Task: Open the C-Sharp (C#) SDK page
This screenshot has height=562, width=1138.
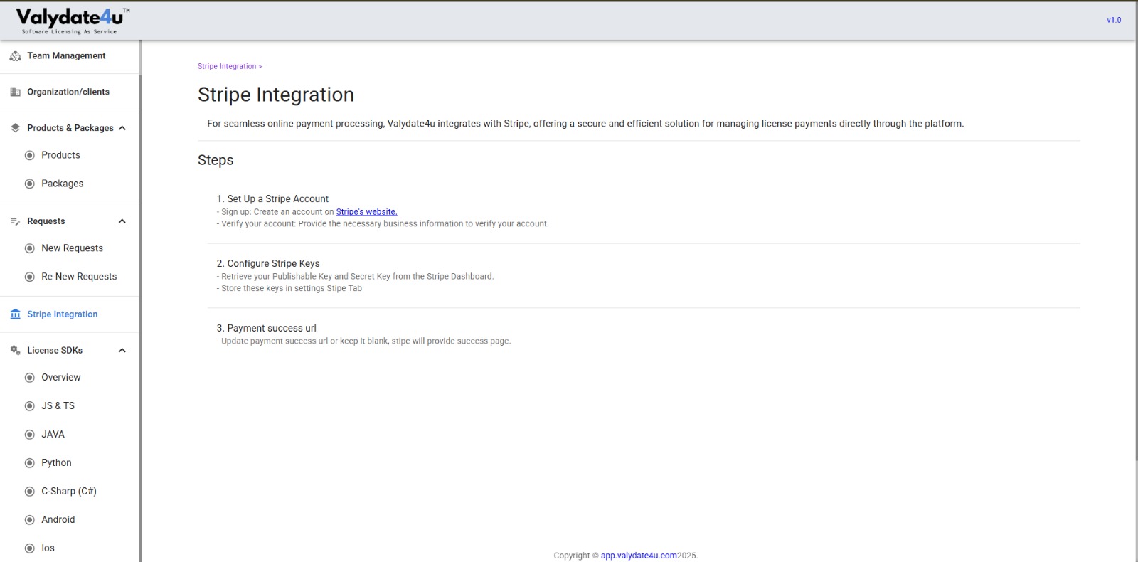Action: pyautogui.click(x=69, y=492)
